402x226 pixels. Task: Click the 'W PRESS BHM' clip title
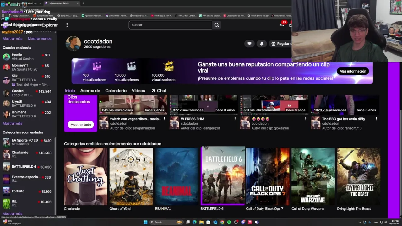(192, 119)
